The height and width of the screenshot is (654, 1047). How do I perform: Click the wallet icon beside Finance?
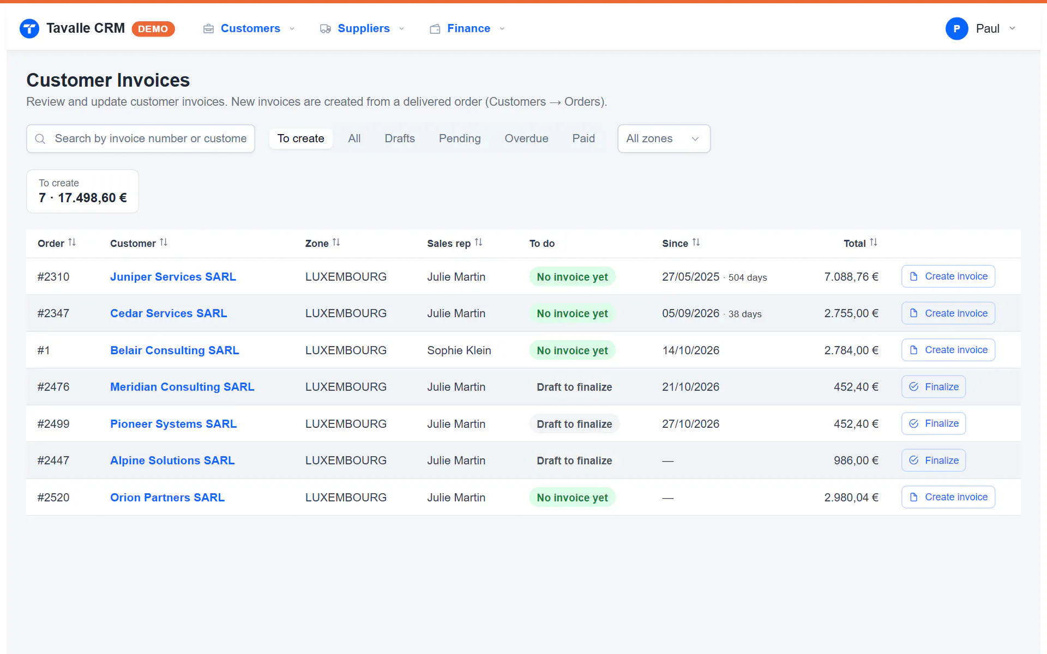coord(435,29)
